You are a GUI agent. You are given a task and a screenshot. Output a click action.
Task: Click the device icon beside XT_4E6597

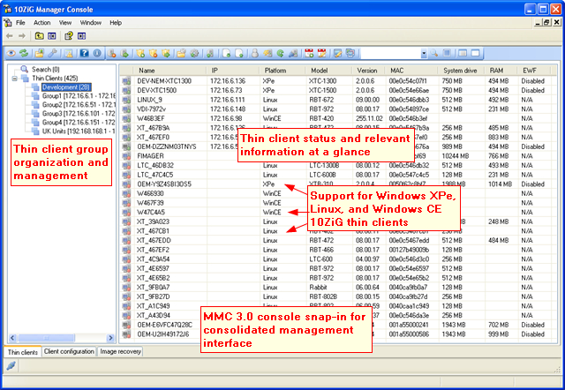pyautogui.click(x=126, y=268)
